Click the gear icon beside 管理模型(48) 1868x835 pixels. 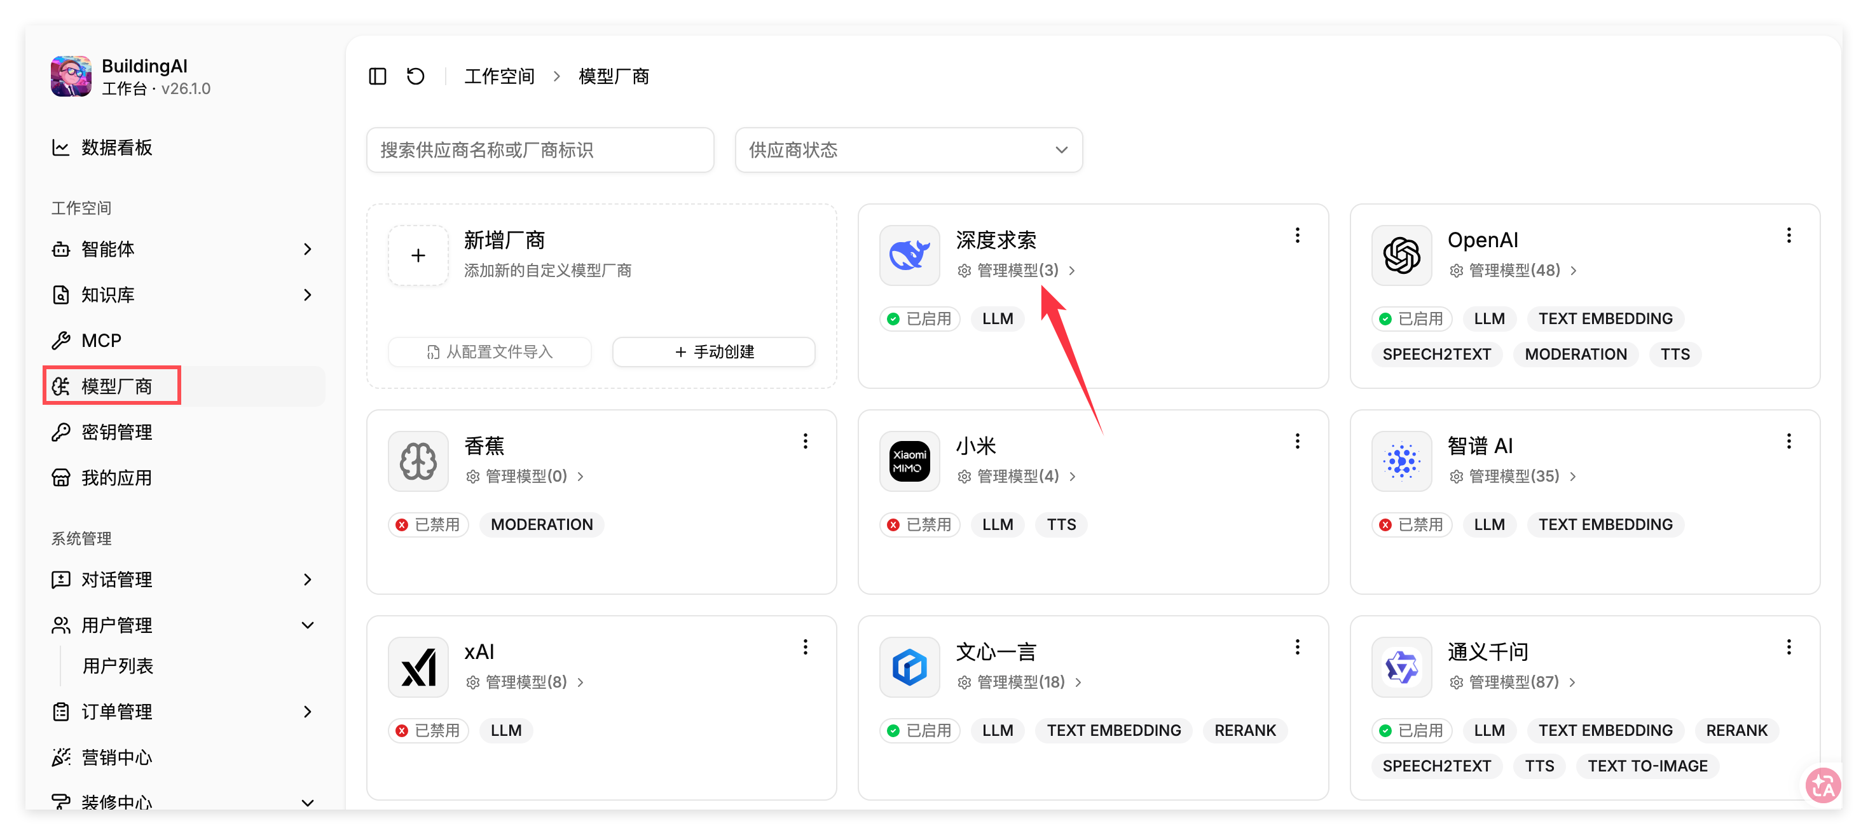click(1456, 271)
